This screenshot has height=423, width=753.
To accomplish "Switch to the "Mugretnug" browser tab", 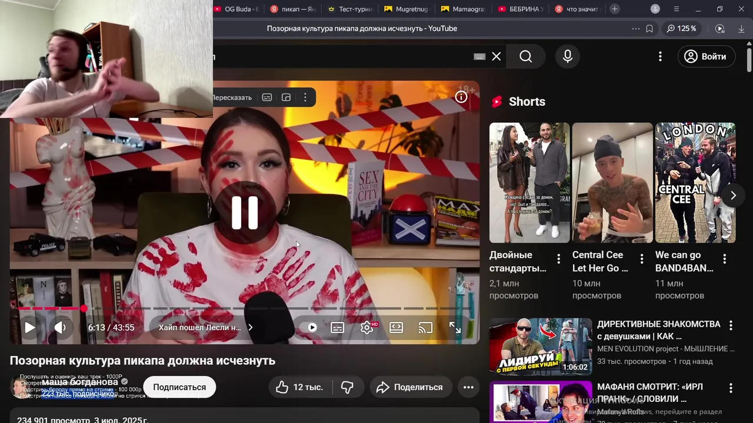I will click(x=407, y=9).
